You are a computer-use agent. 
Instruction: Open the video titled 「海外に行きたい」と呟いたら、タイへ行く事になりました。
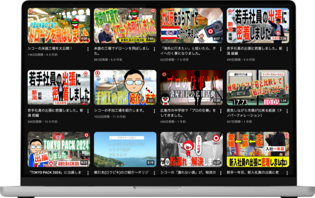tap(188, 51)
